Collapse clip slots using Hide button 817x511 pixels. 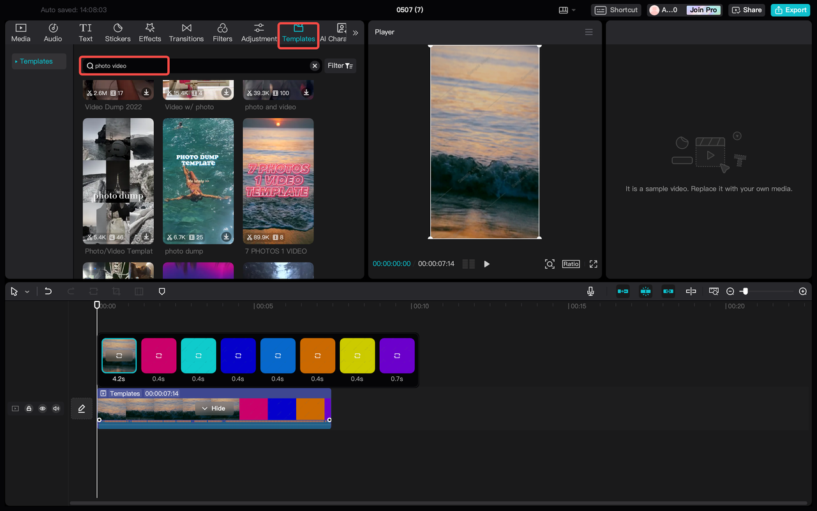pos(214,408)
